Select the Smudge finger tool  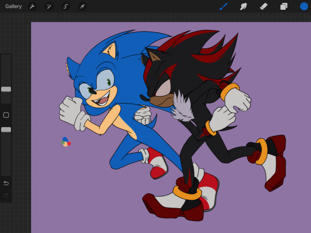[244, 6]
